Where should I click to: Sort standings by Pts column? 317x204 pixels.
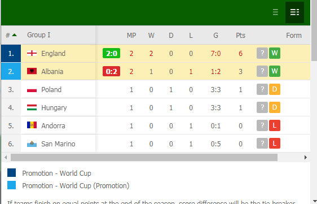tap(240, 36)
